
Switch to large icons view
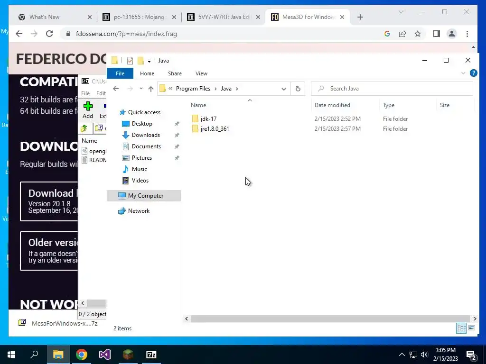pos(472,328)
